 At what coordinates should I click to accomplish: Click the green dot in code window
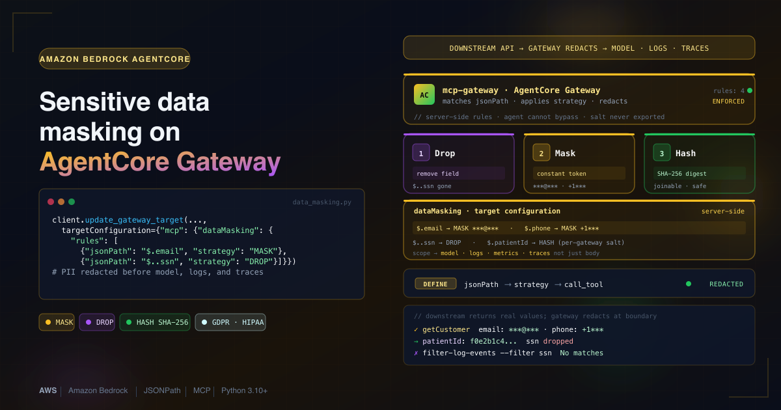pos(72,202)
